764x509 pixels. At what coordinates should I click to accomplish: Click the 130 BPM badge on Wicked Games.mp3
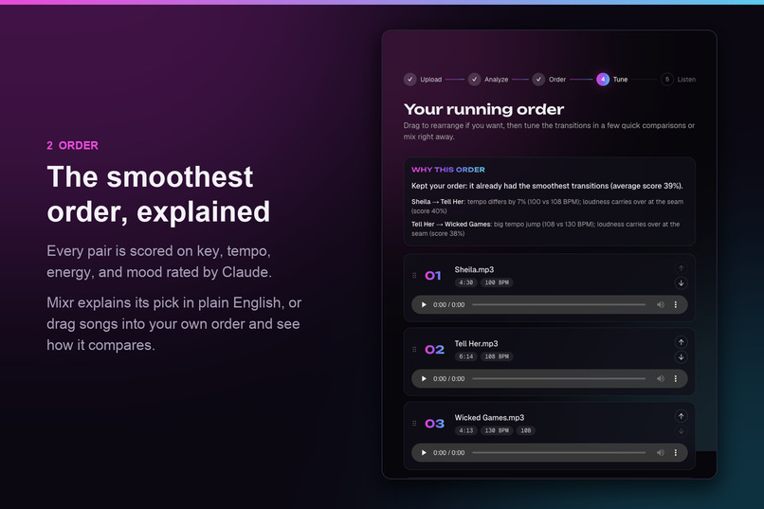coord(497,430)
